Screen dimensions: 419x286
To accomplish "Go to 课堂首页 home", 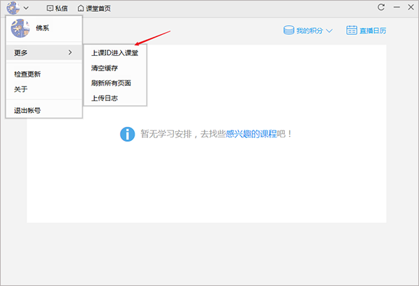I will (x=94, y=8).
